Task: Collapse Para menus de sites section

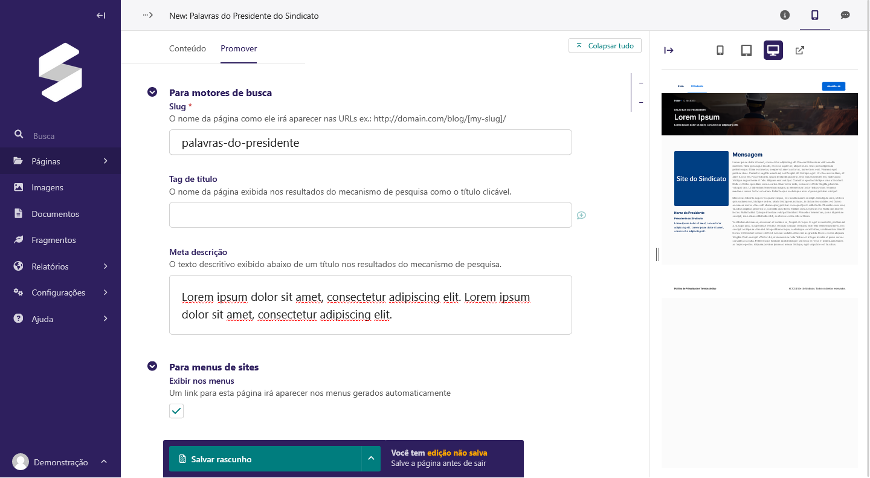Action: click(152, 367)
